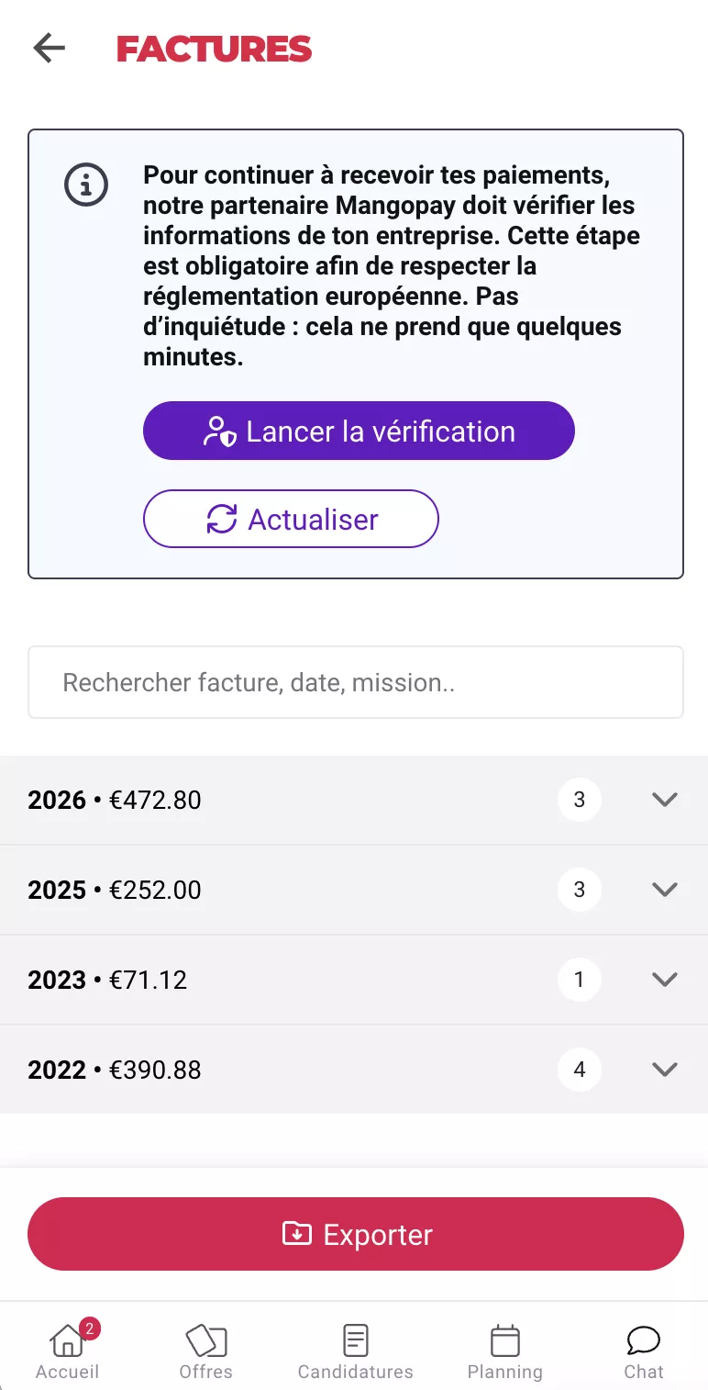Go back using the left arrow icon

(x=50, y=48)
